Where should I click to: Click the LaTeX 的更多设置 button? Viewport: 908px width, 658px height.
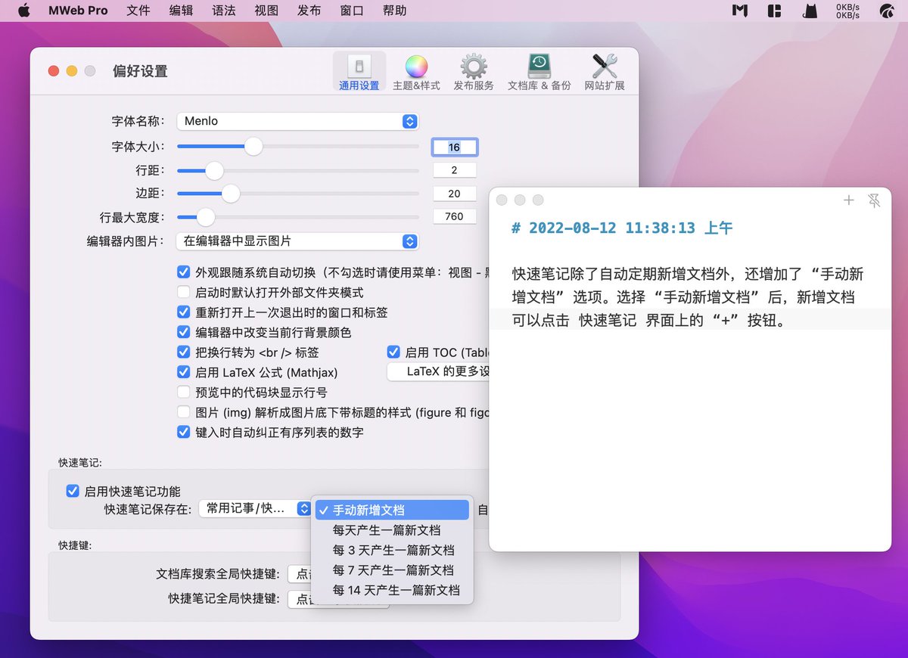[x=439, y=371]
